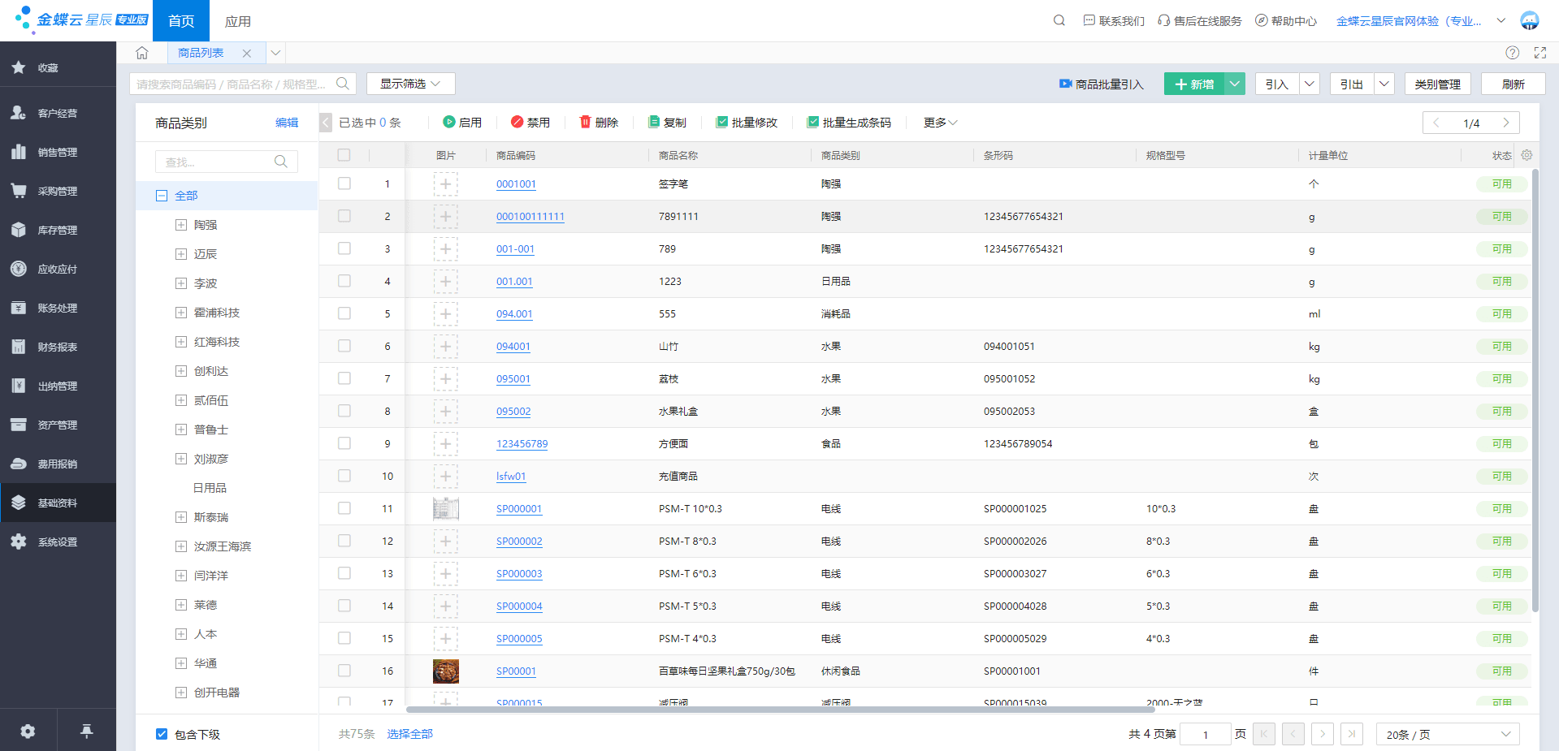Collapse the 全部 category node
This screenshot has height=751, width=1559.
tap(162, 196)
